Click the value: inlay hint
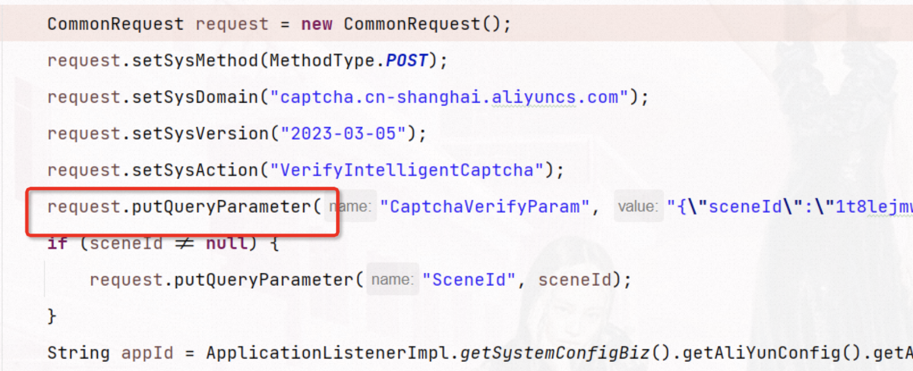Viewport: 913px width, 371px height. pos(638,206)
